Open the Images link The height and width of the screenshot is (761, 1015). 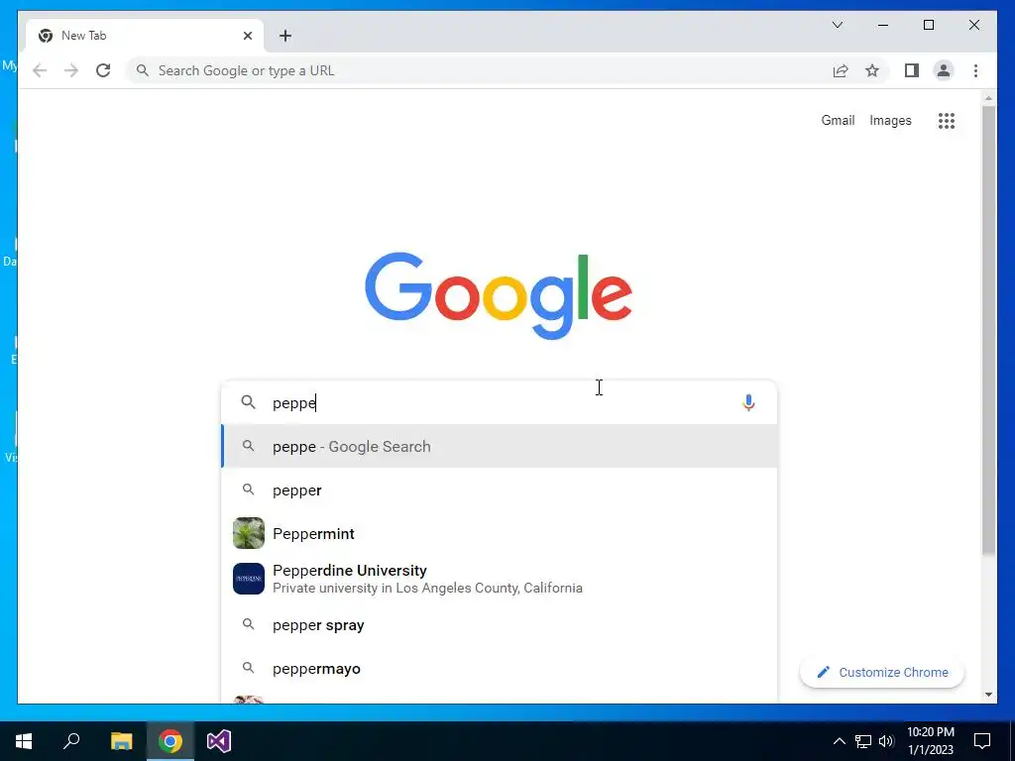tap(890, 120)
